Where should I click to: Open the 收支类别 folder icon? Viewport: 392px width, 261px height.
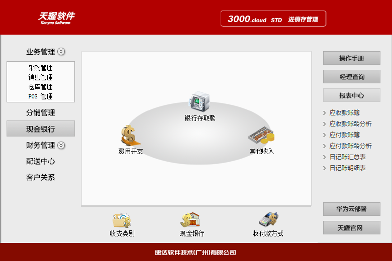click(x=122, y=220)
